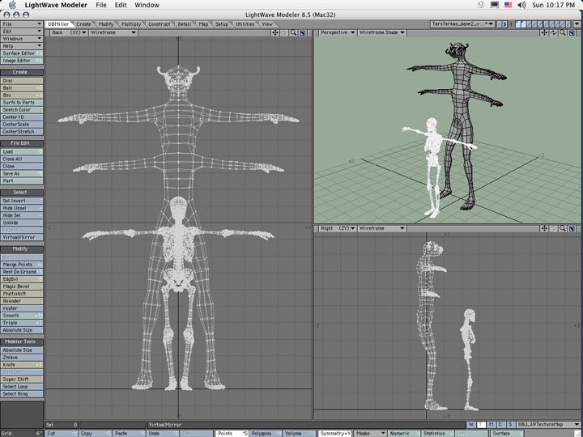Open the Window menu in menu bar
The width and height of the screenshot is (583, 437).
(x=147, y=5)
